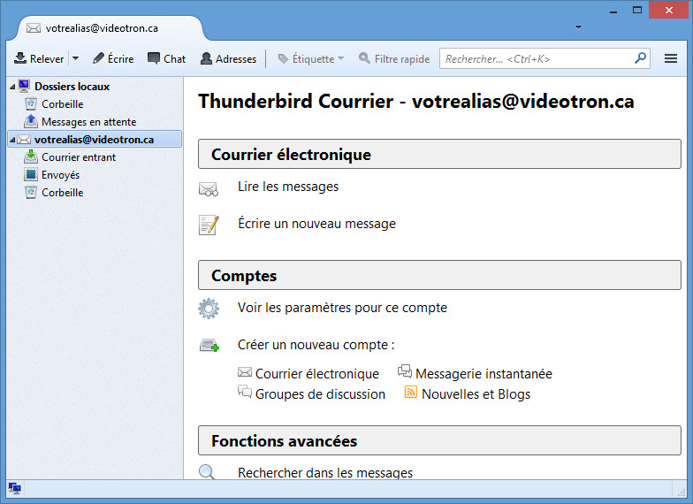Create a Groupes de discussion account
Screen dimensions: 693x504
(320, 394)
